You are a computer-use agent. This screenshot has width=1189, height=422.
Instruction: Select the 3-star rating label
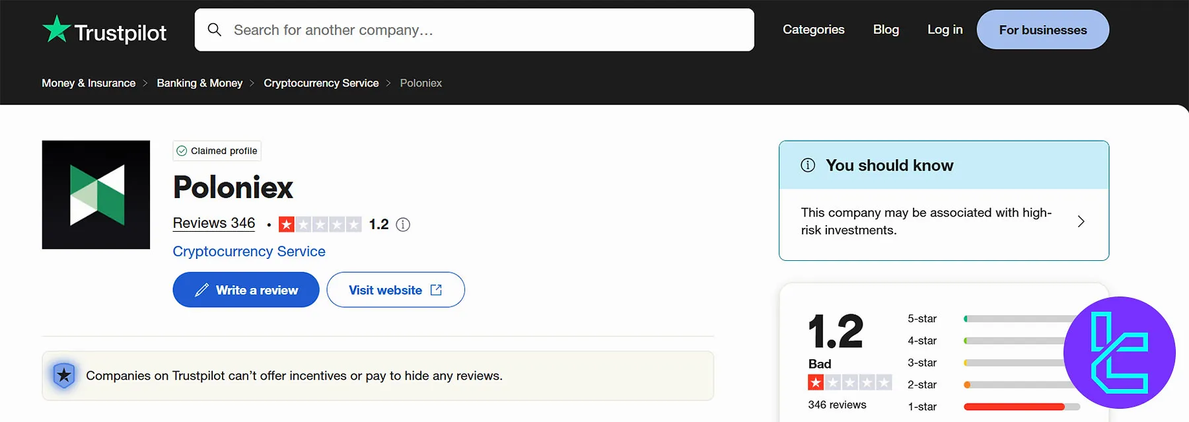[922, 363]
